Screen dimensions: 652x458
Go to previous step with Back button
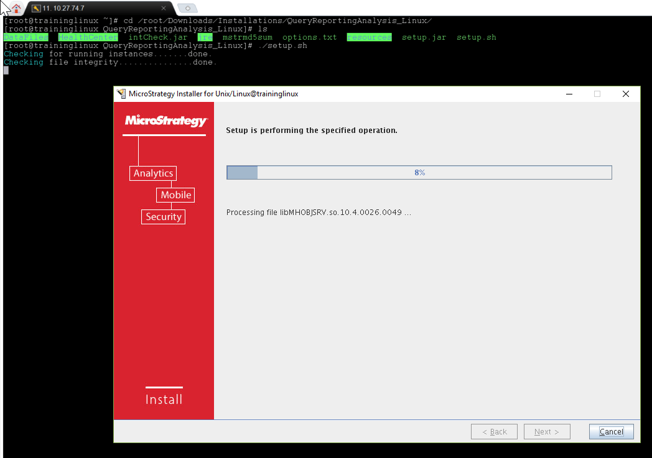pos(494,431)
